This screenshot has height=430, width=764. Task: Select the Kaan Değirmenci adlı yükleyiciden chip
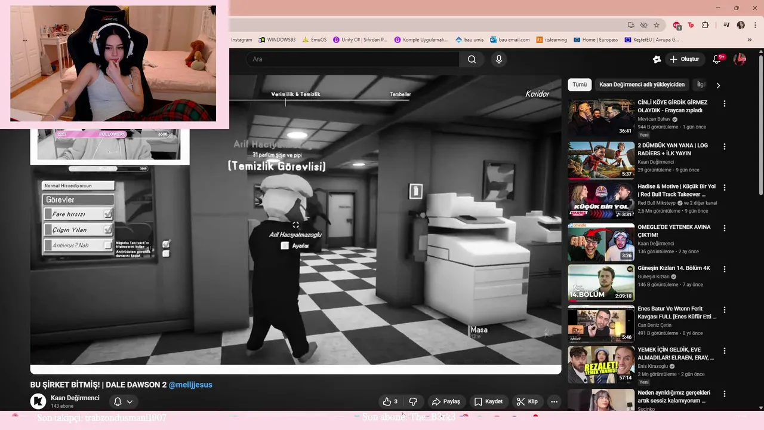642,85
